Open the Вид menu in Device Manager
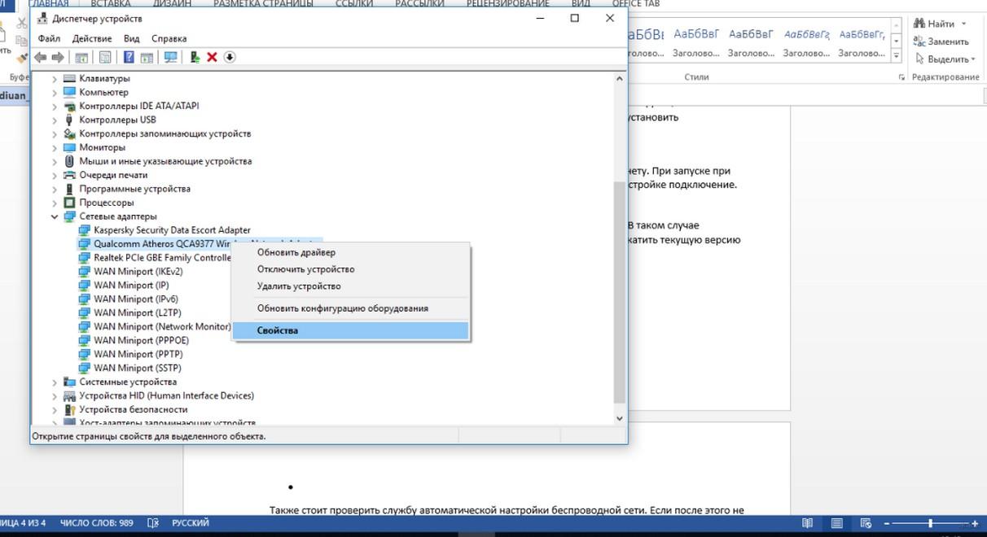The height and width of the screenshot is (537, 987). (132, 38)
